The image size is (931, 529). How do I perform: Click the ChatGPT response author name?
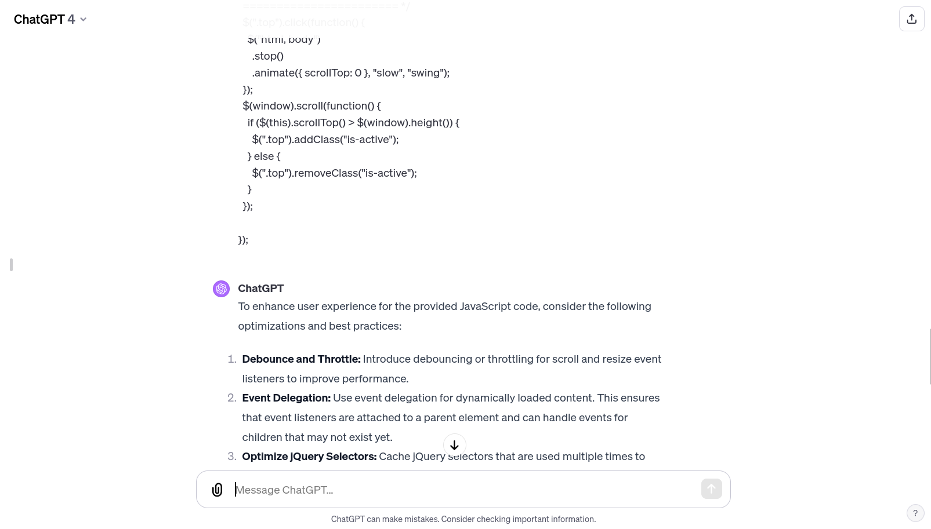point(260,288)
